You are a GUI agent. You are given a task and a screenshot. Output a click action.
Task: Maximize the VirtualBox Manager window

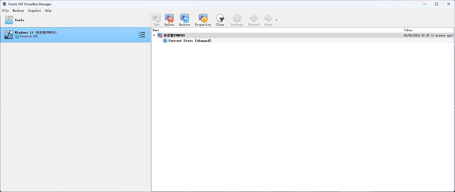(437, 4)
